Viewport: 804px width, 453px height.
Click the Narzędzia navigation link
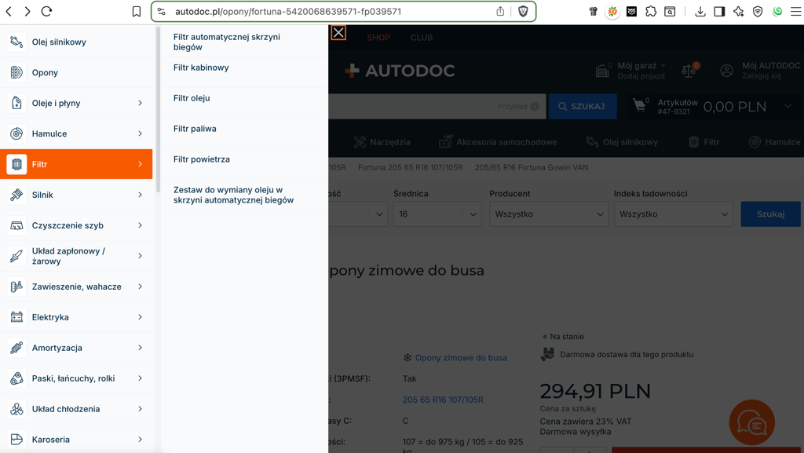click(382, 142)
